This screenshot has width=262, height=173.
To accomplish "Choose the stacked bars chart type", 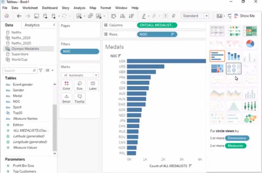I will (234, 56).
